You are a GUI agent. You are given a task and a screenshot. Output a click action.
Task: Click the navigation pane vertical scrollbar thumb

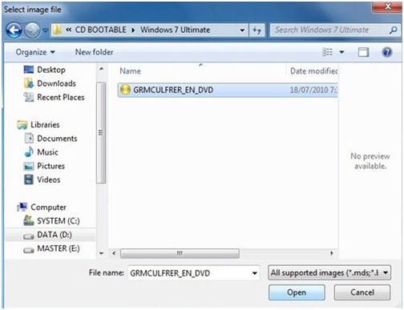pos(101,133)
